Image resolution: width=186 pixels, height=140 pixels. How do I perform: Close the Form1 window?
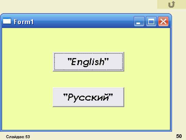(163, 22)
